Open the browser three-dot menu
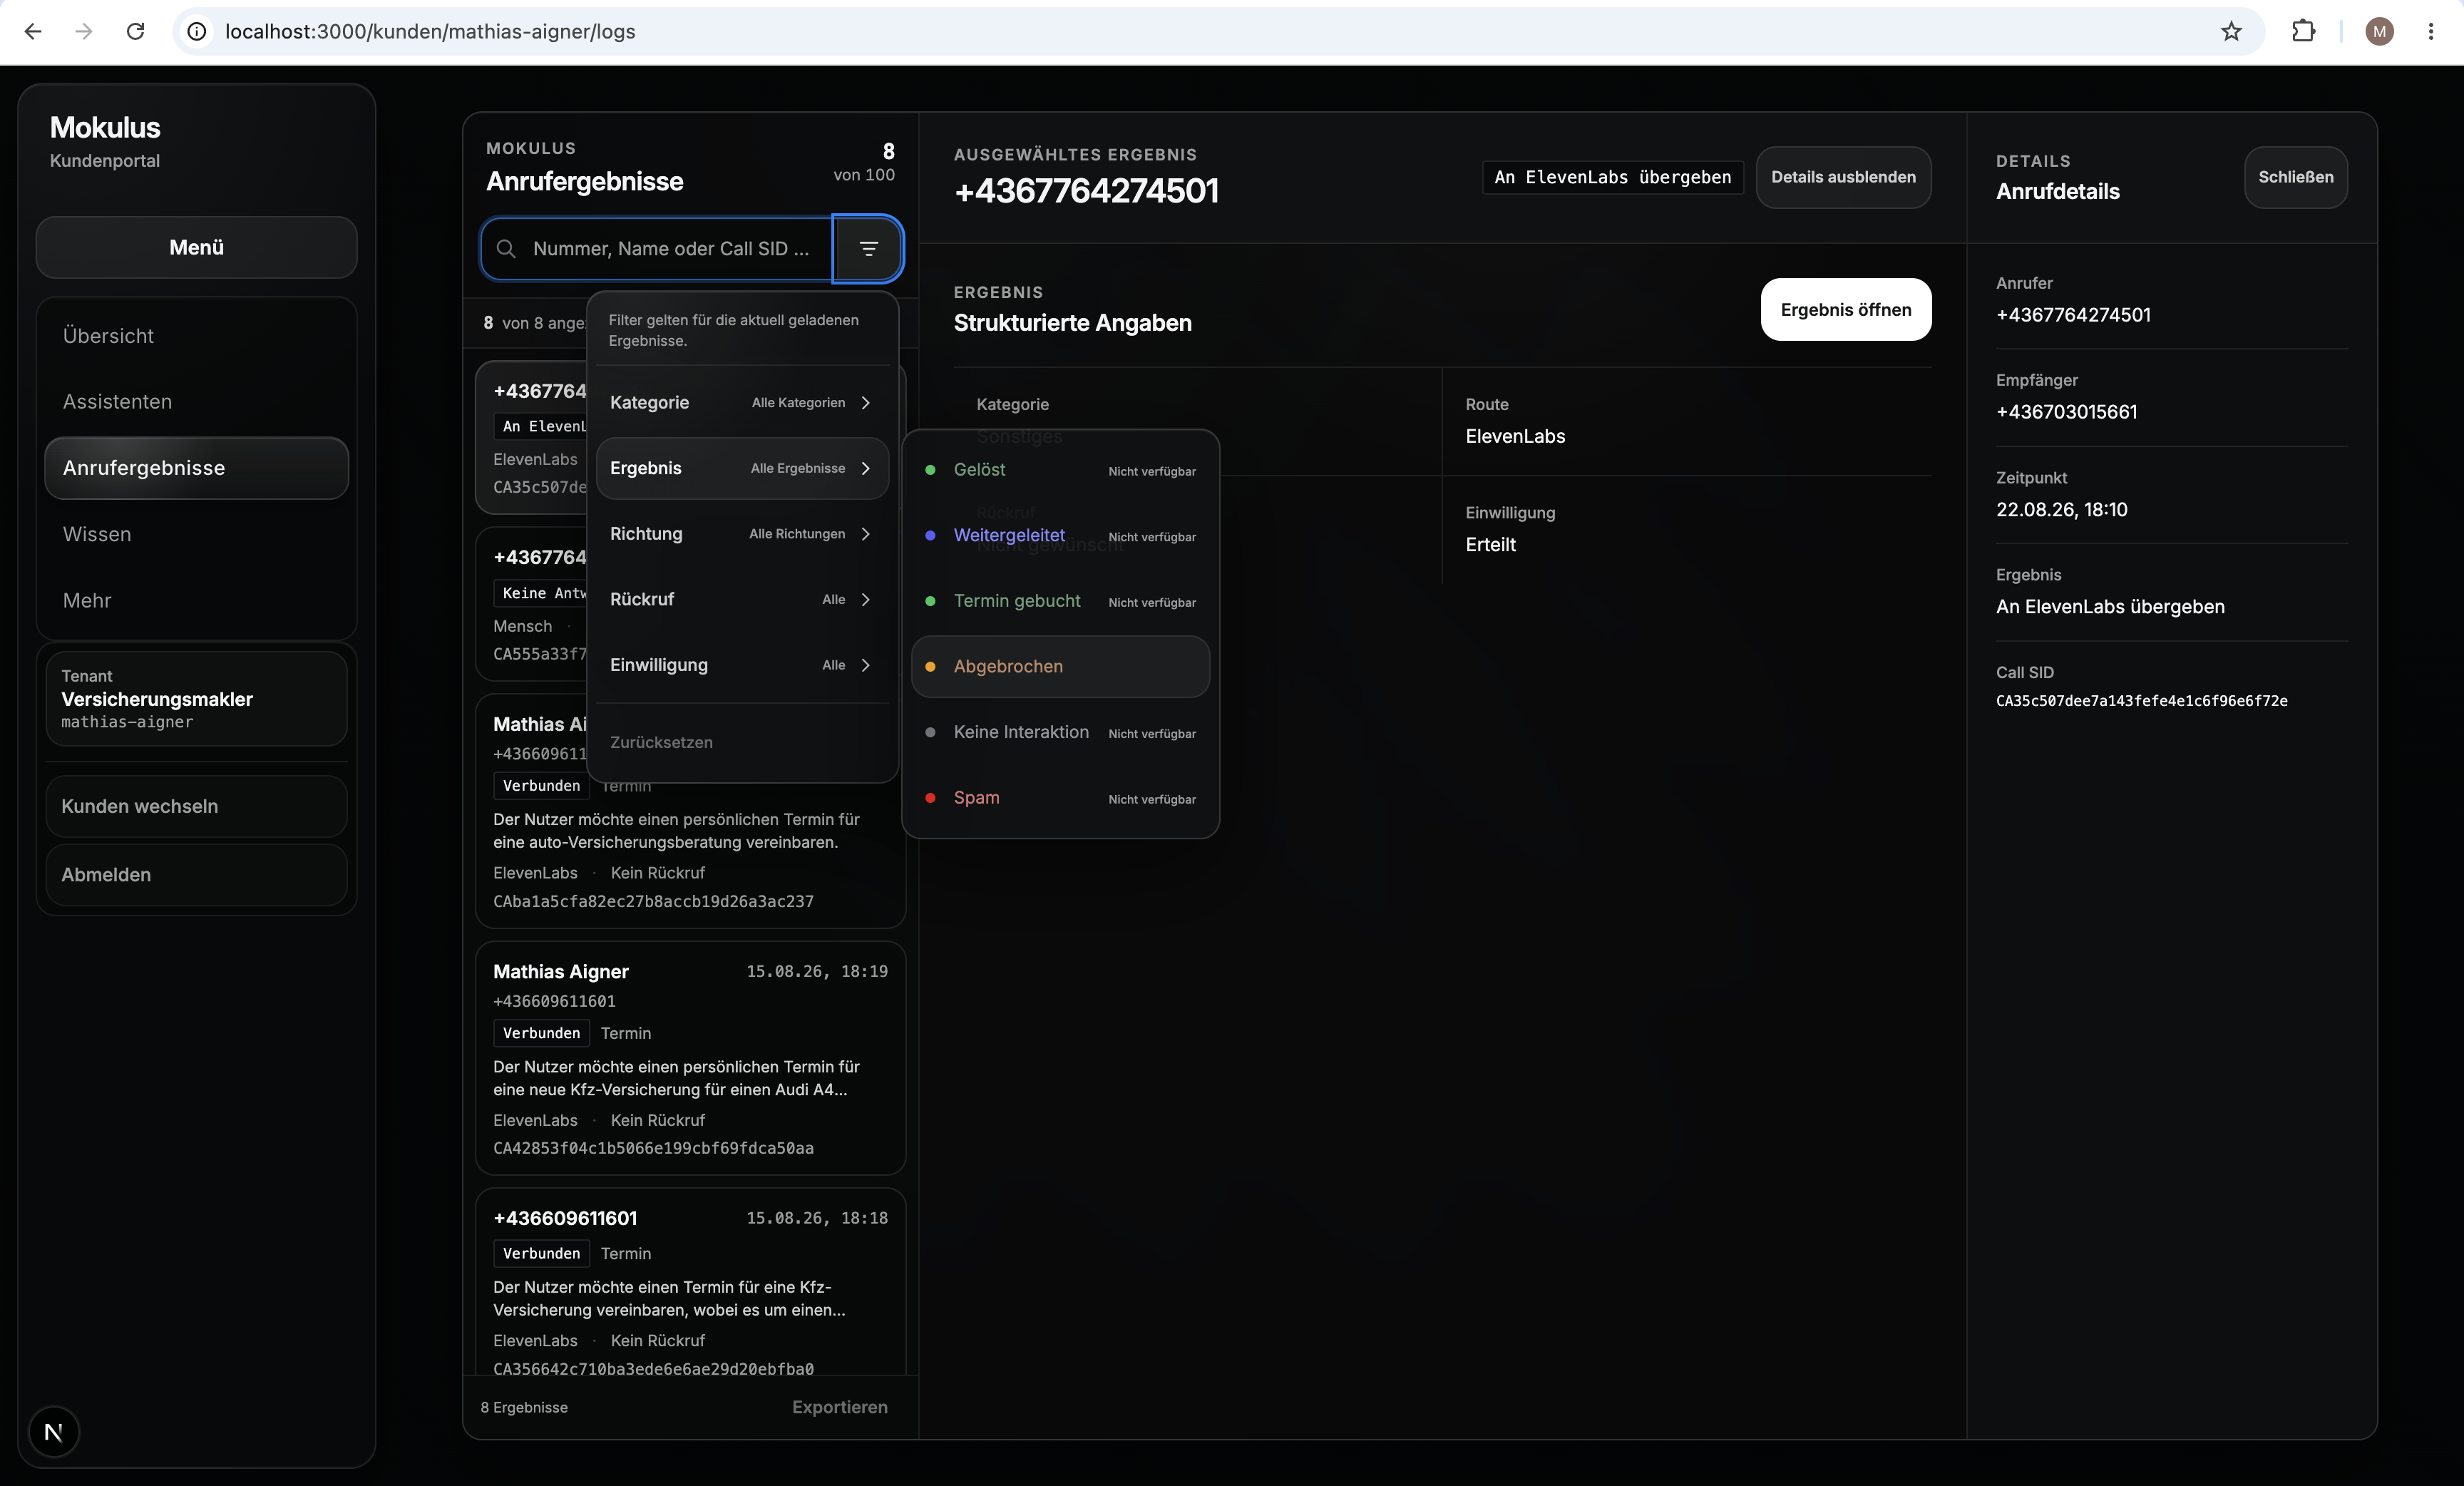The width and height of the screenshot is (2464, 1486). pos(2431,31)
